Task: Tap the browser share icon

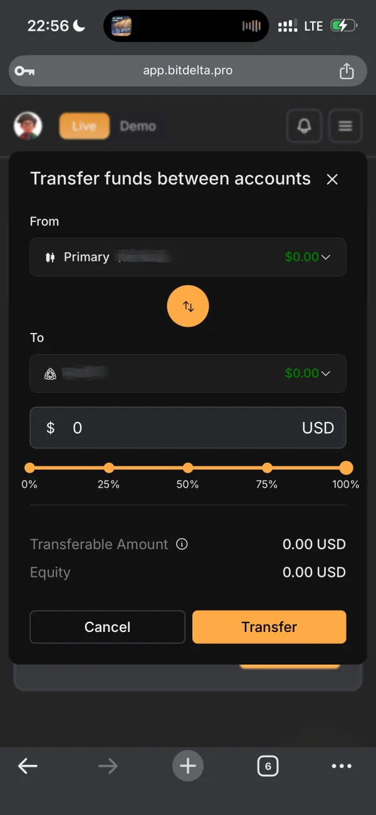Action: coord(347,71)
